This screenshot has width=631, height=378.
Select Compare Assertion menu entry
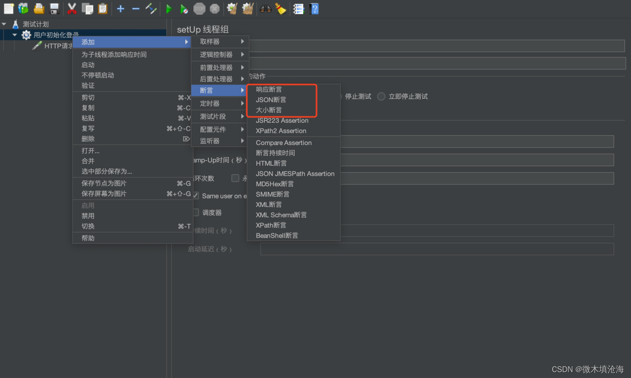(294, 143)
